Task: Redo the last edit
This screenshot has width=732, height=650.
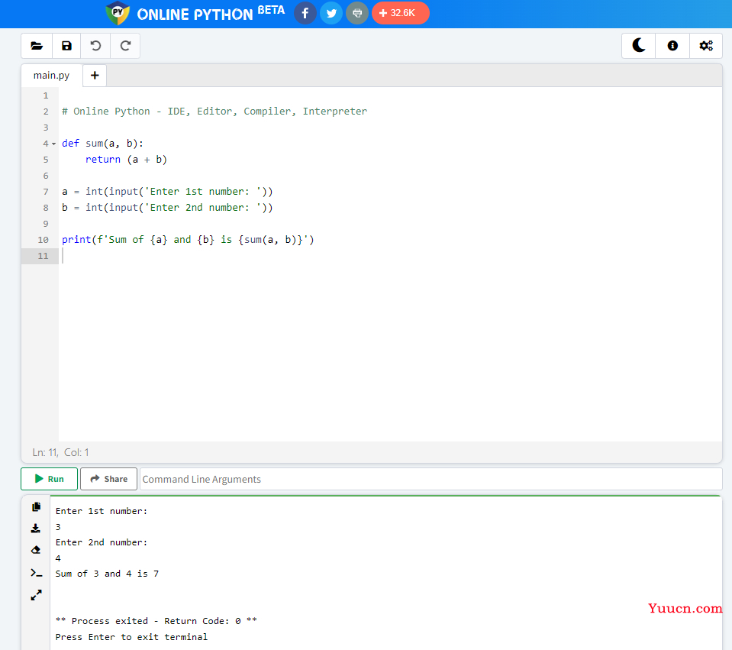Action: 125,46
